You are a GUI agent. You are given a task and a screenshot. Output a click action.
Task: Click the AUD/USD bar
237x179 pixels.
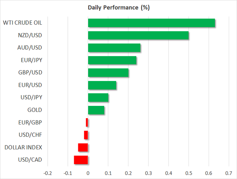pos(114,48)
